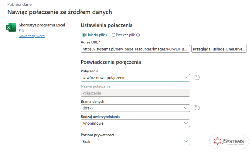Click the Nawiąż połączenie ze źródłem danych title
252x152 pixels.
[x=60, y=12]
